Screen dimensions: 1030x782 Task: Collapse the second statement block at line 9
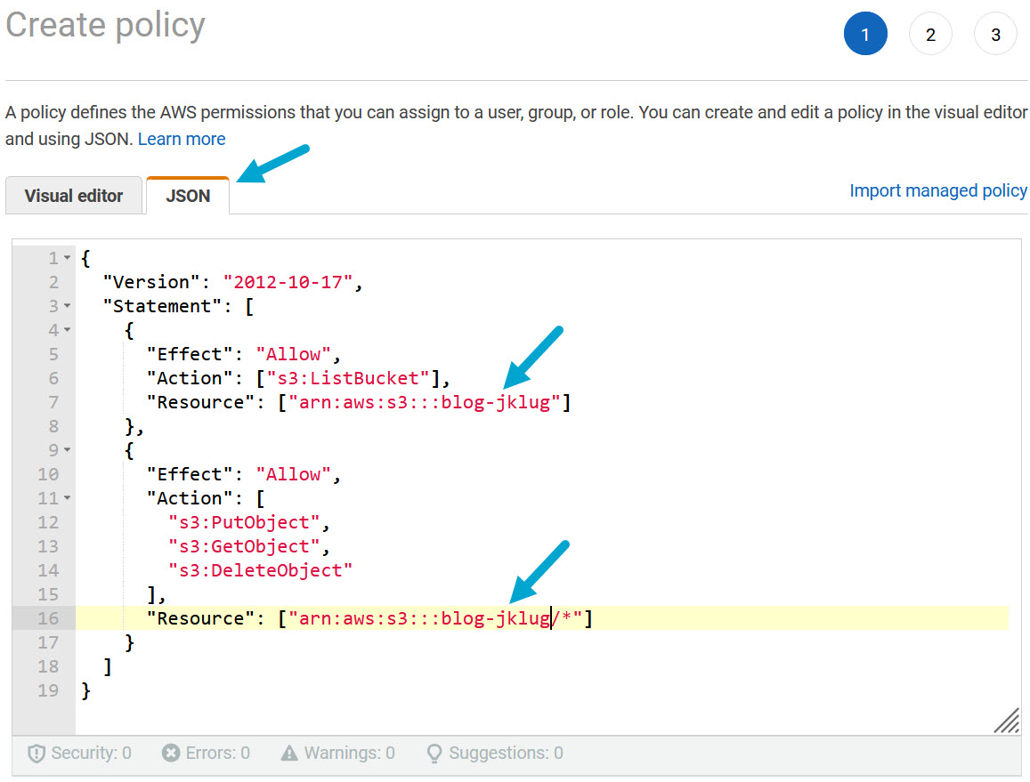pos(68,450)
